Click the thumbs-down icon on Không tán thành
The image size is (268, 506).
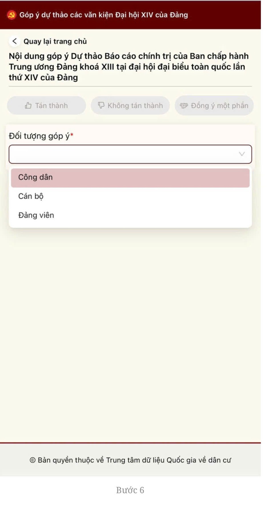(100, 106)
